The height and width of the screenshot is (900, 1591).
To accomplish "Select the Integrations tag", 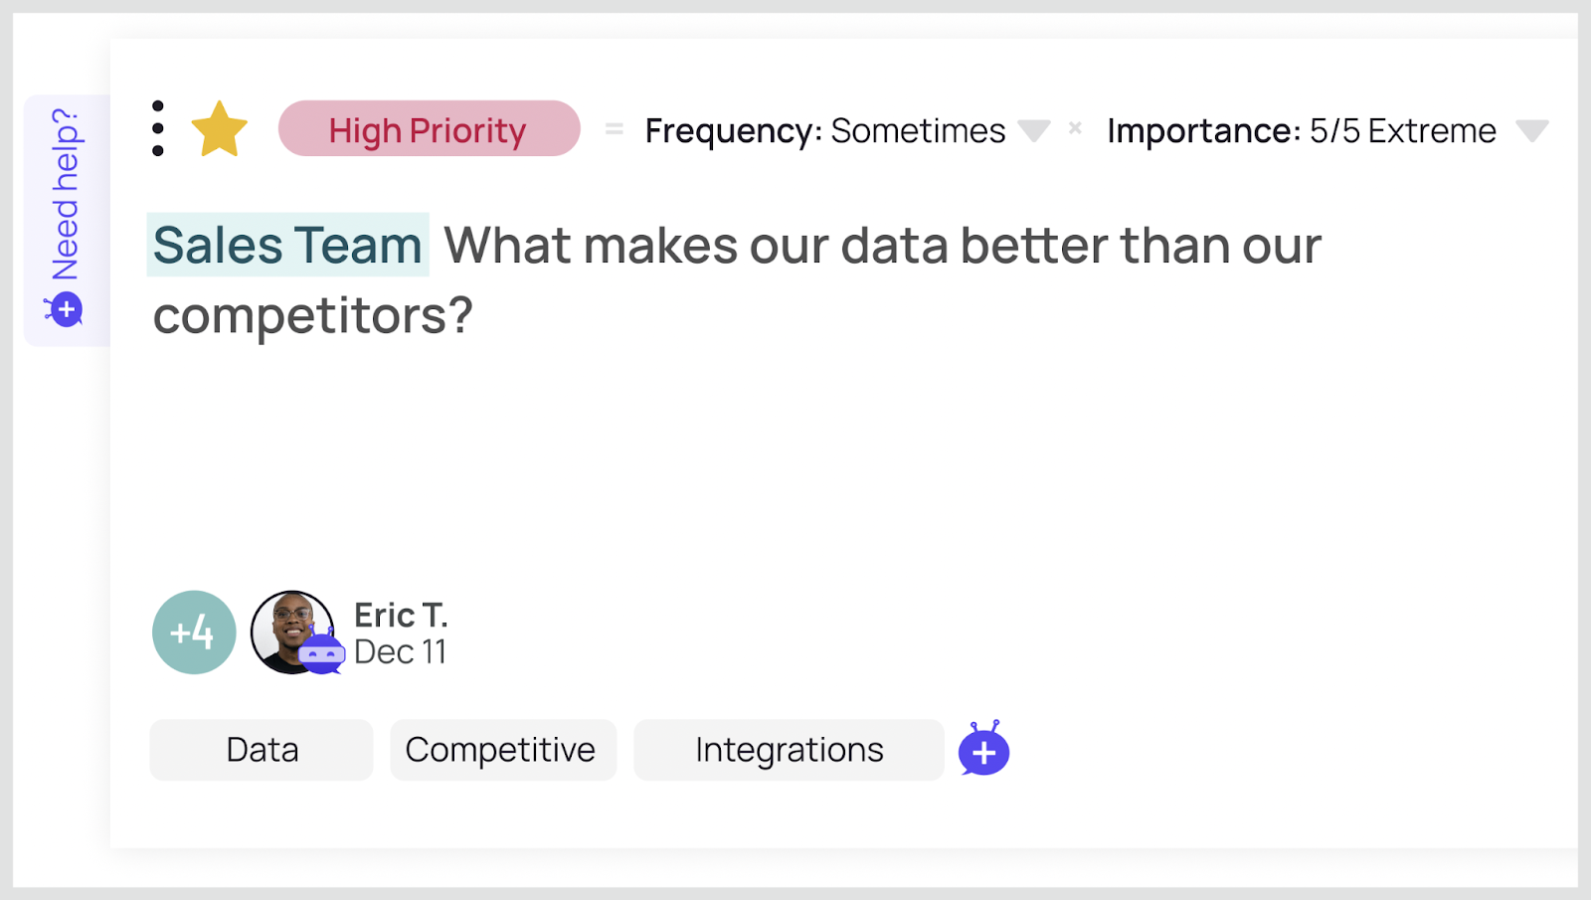I will (x=789, y=750).
